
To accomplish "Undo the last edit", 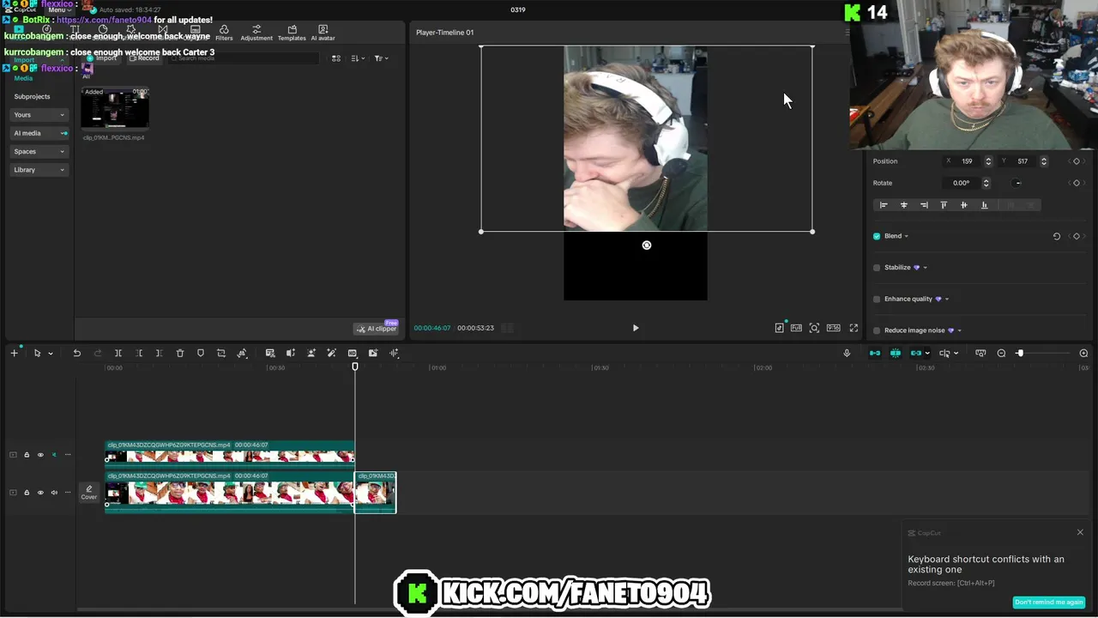I will (76, 353).
